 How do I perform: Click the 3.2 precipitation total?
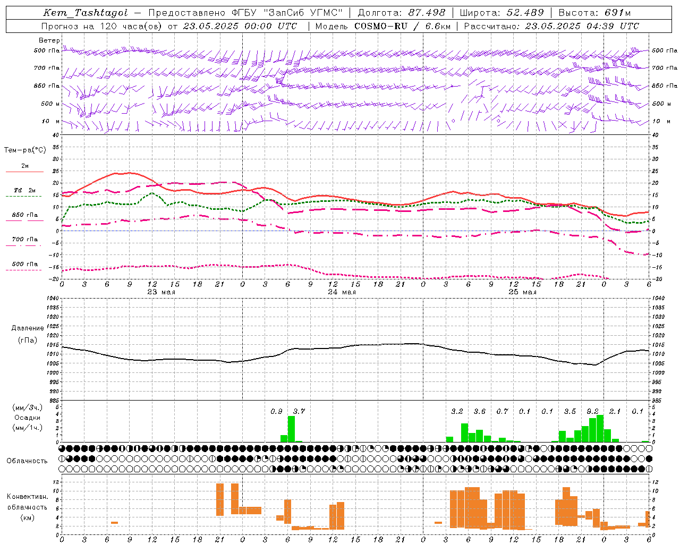tap(457, 412)
